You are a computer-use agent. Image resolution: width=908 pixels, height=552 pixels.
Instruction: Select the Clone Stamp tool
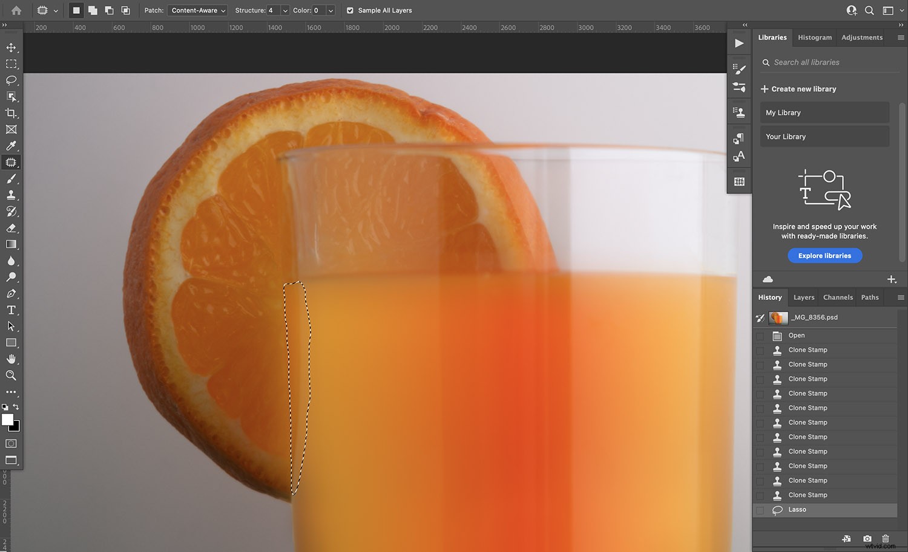tap(11, 195)
